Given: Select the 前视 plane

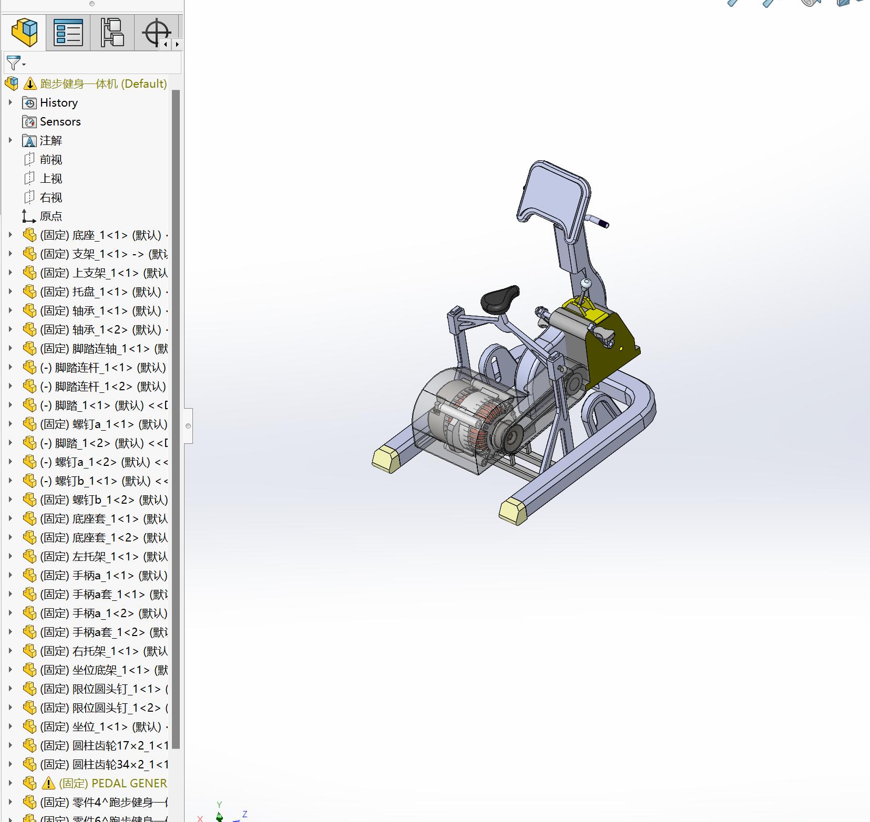Looking at the screenshot, I should (50, 160).
